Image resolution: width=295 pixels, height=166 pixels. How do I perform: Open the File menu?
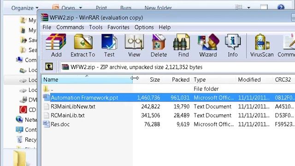[x=47, y=27]
